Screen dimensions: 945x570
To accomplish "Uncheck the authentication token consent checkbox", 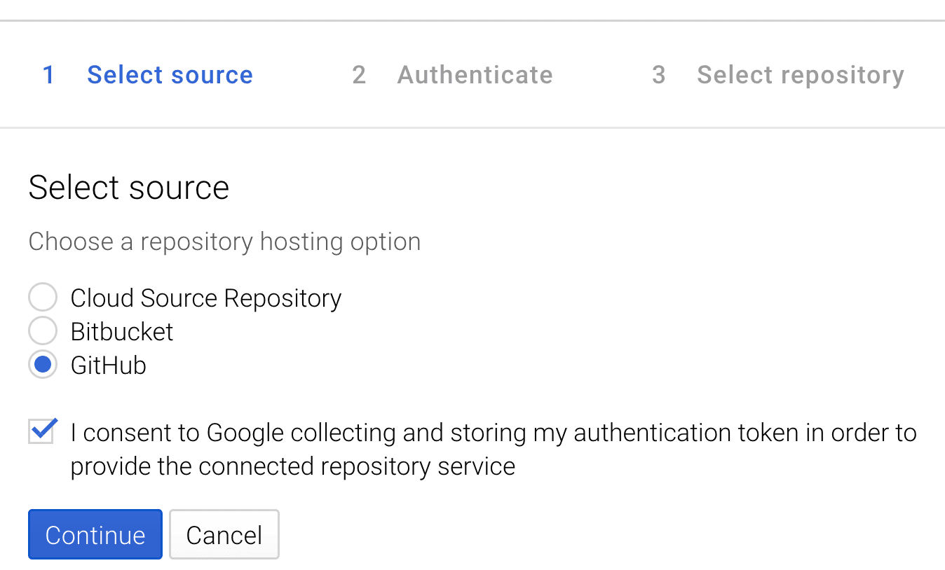I will 42,431.
